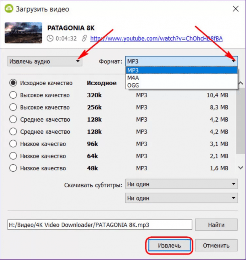246x260 pixels.
Task: Expand the Формат MP3 combo box
Action: tap(181, 61)
